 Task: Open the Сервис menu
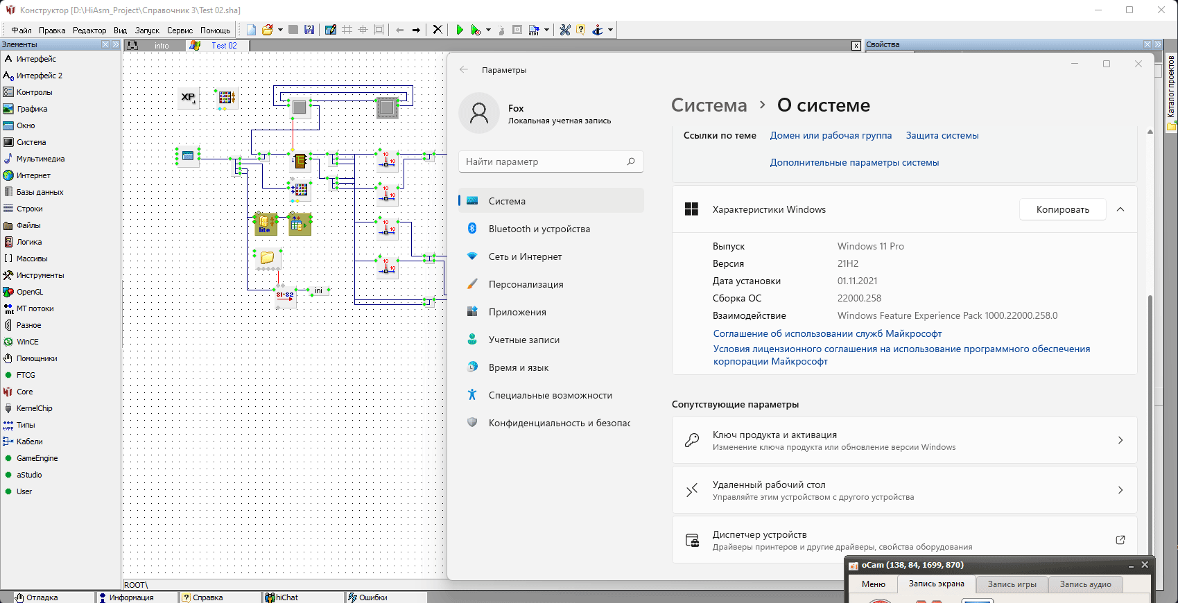(x=180, y=30)
